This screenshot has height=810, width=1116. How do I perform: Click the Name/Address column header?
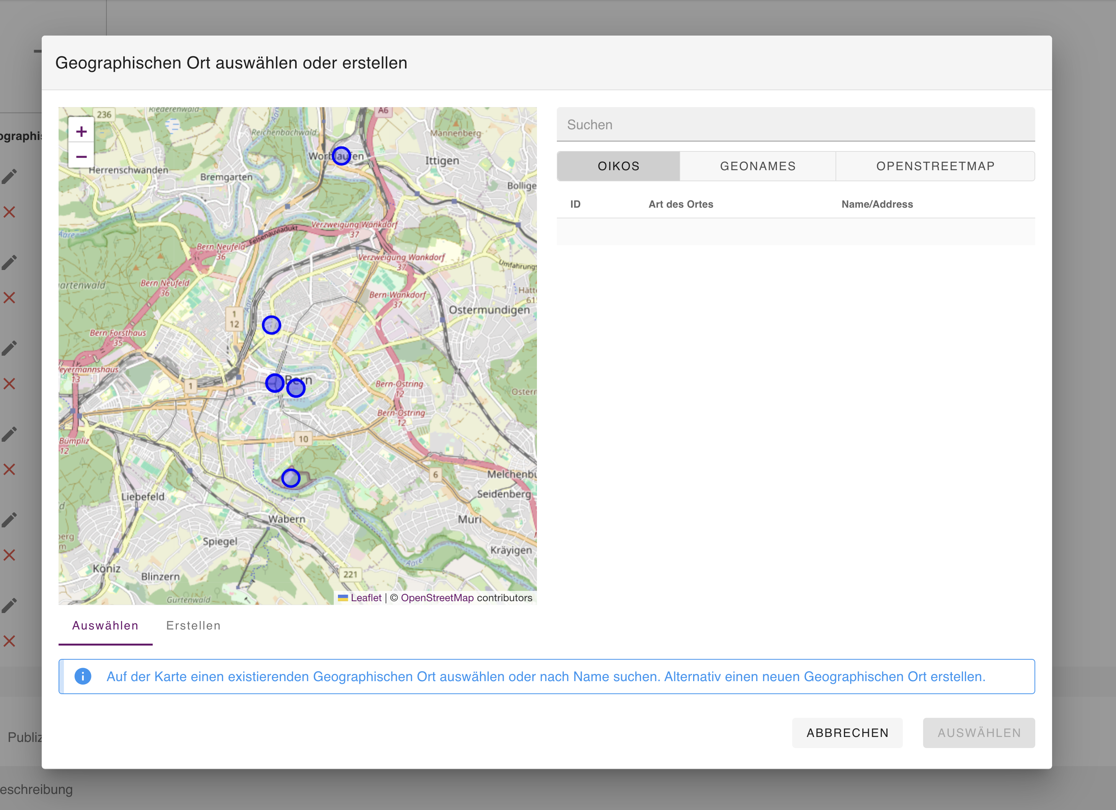point(877,204)
